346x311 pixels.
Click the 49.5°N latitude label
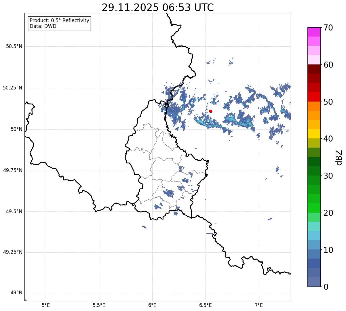click(14, 211)
